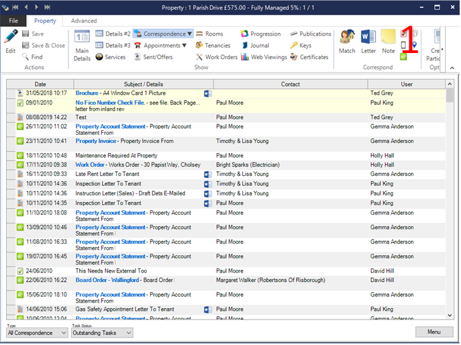The width and height of the screenshot is (461, 345).
Task: Tick the task checkbox for 09/01/2010 entry
Action: coord(19,103)
